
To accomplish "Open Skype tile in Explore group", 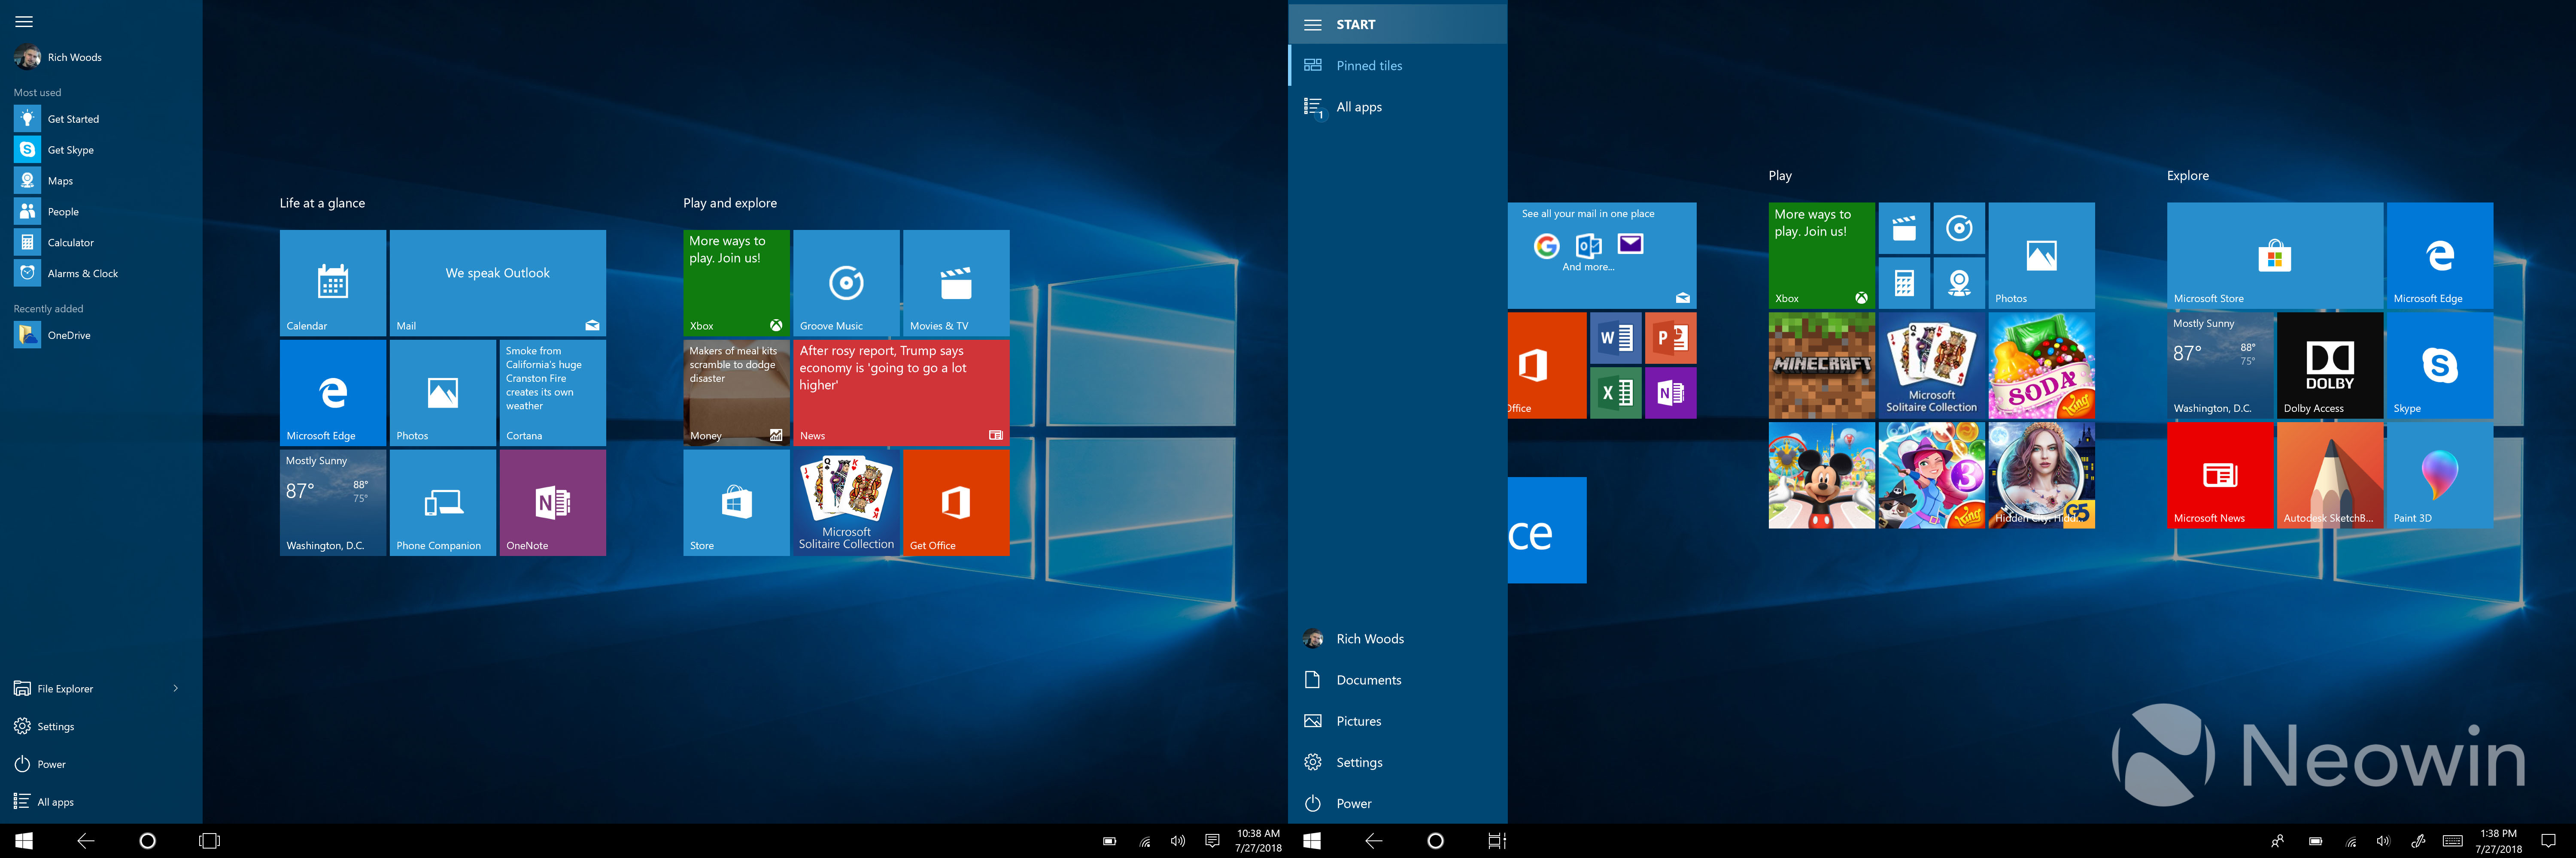I will 2439,365.
